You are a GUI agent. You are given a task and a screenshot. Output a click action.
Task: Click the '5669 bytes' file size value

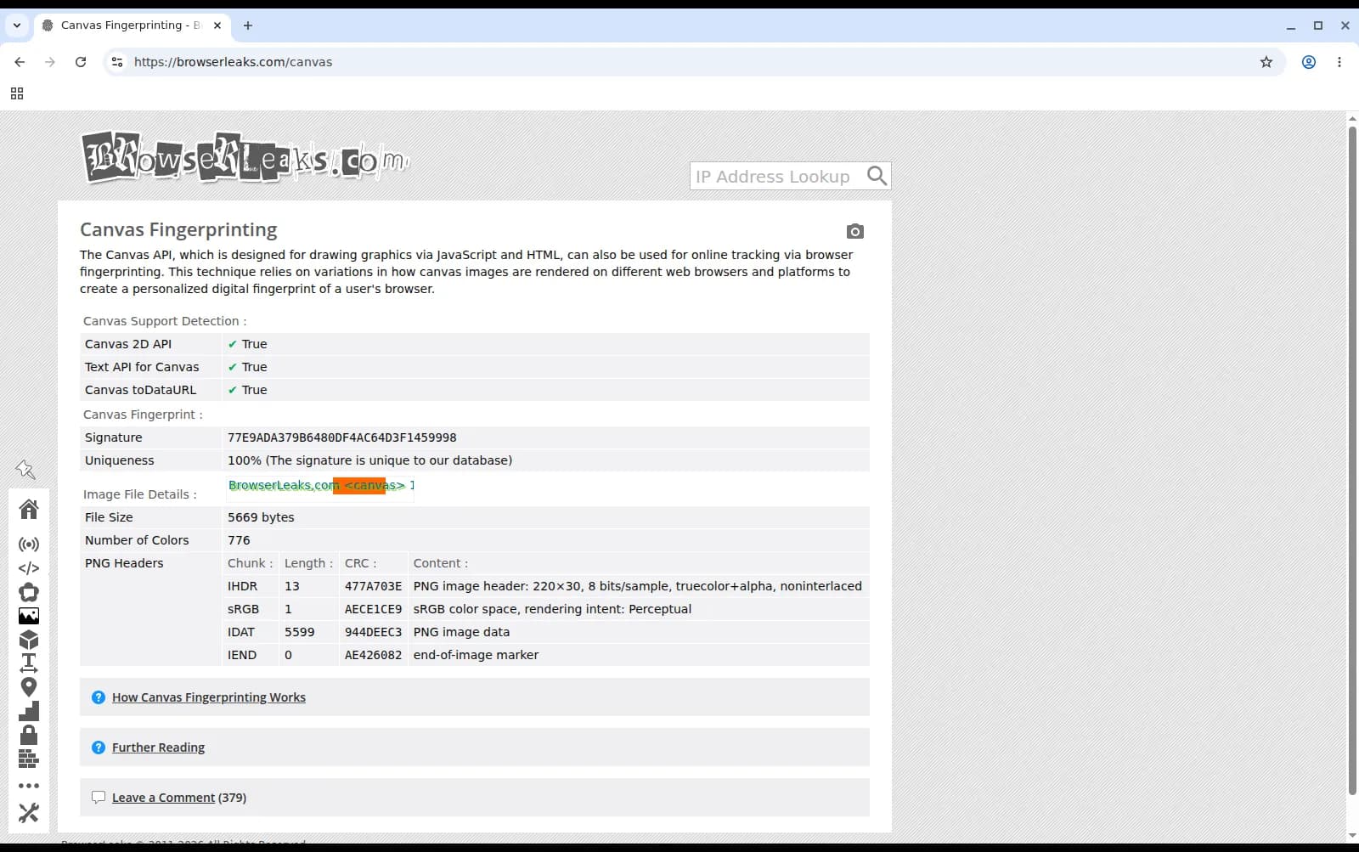tap(261, 517)
